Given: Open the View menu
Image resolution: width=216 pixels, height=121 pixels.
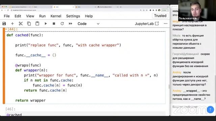Looking at the screenshot, I should [x=30, y=16].
